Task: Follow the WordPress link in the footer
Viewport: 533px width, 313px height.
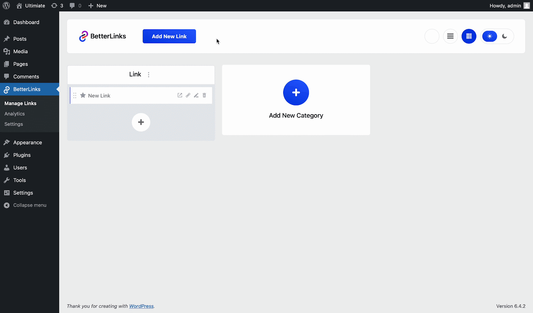Action: 141,306
